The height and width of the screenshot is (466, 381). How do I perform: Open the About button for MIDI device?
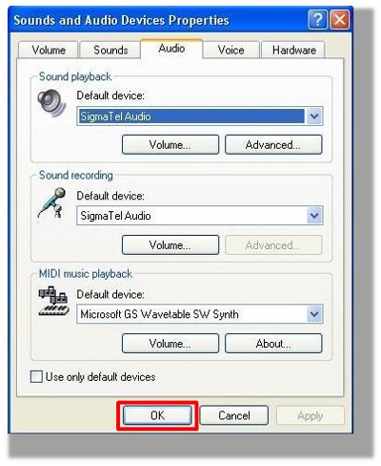tap(273, 344)
